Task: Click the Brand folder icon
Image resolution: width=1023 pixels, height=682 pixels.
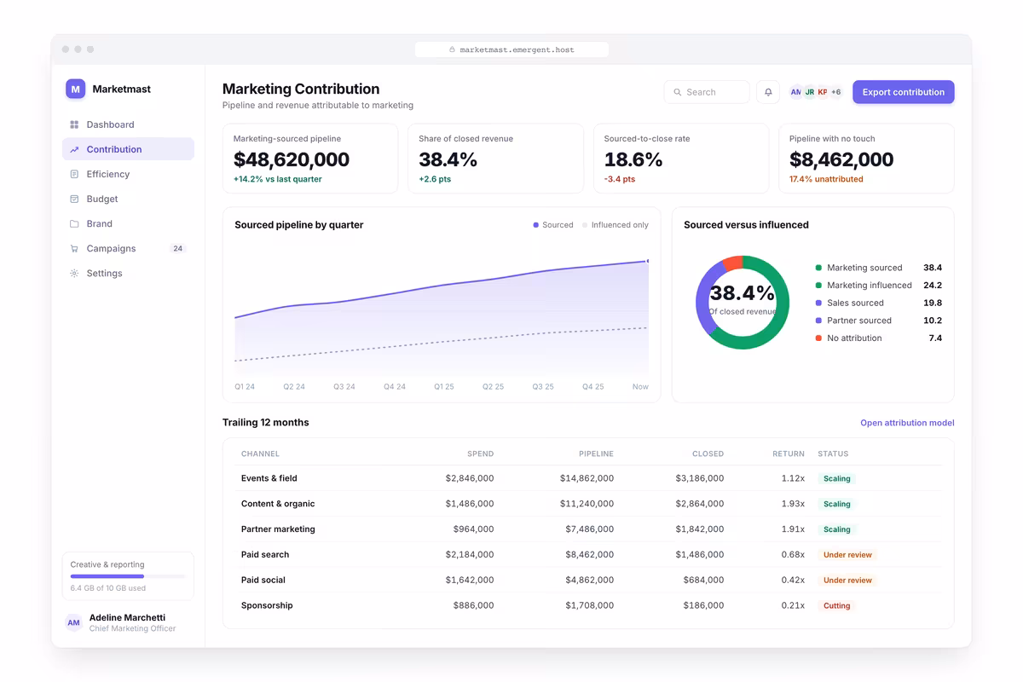Action: pos(74,223)
